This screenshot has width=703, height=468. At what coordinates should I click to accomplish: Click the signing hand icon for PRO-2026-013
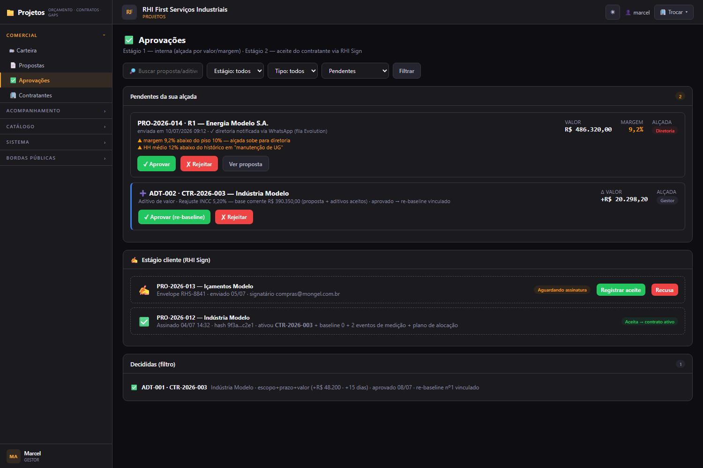coord(144,290)
